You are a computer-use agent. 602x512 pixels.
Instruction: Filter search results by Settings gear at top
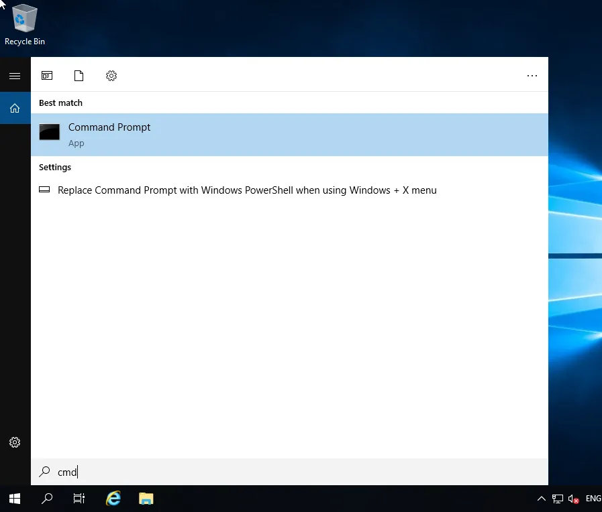(x=111, y=76)
